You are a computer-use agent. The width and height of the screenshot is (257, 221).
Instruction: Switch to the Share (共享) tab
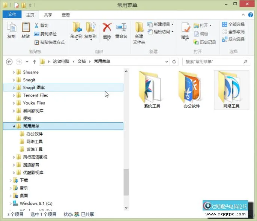[48, 15]
